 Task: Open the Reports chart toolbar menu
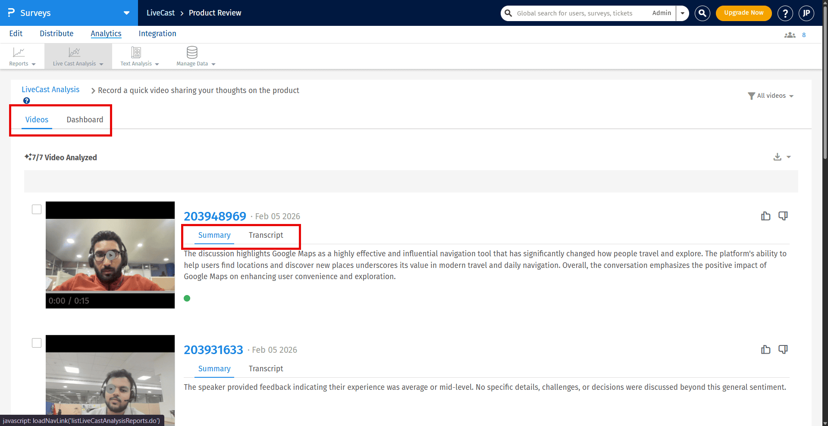click(22, 56)
